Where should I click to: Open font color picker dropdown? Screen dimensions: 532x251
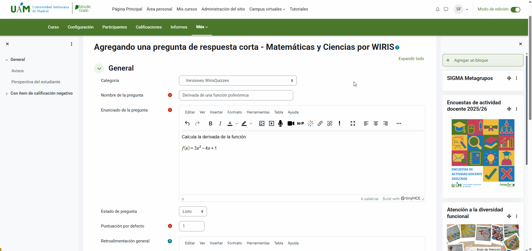[237, 123]
